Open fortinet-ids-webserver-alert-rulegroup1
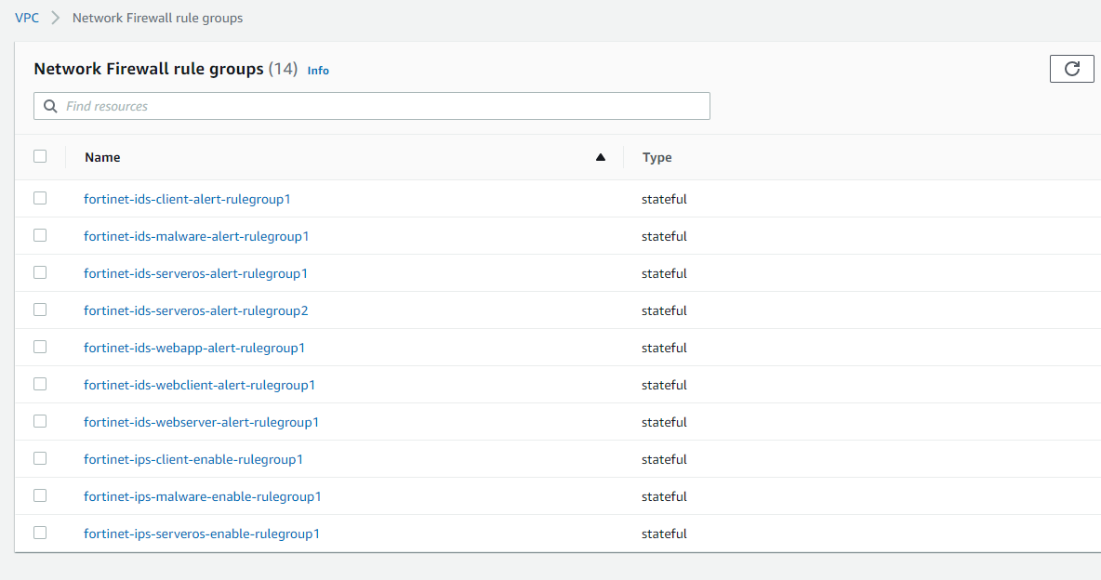 click(202, 421)
